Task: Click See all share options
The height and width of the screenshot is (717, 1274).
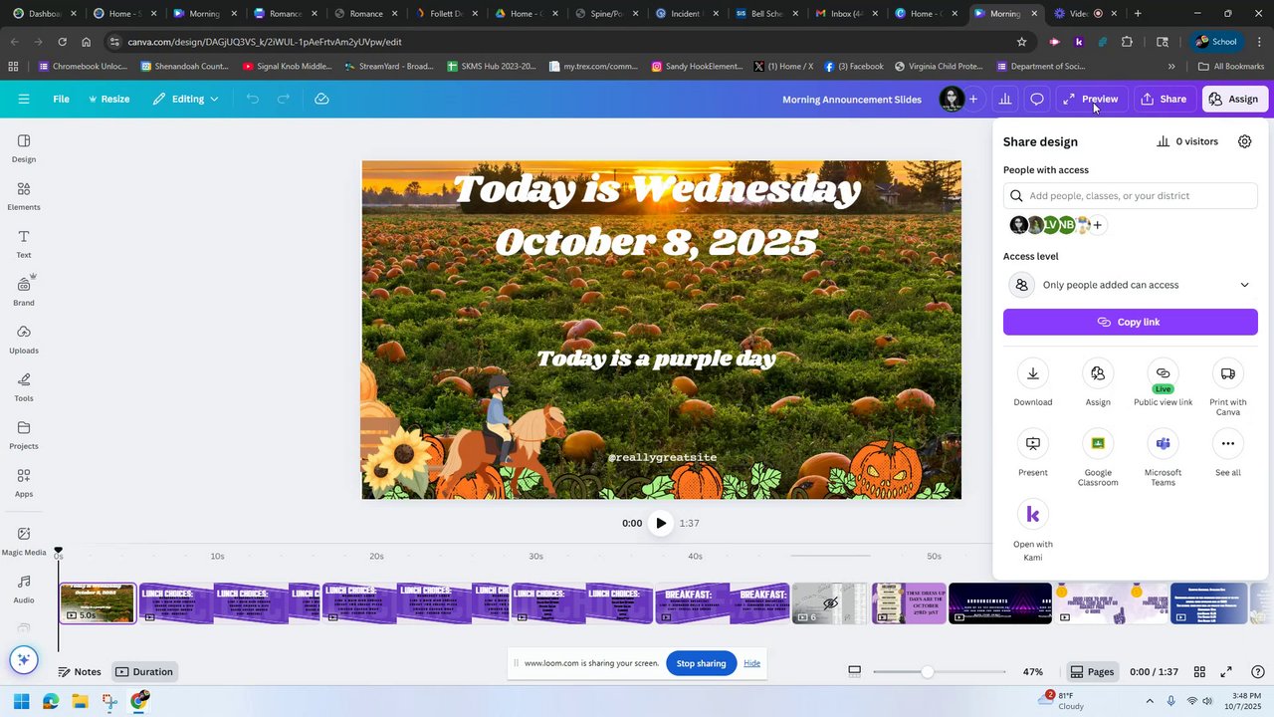Action: (x=1228, y=454)
